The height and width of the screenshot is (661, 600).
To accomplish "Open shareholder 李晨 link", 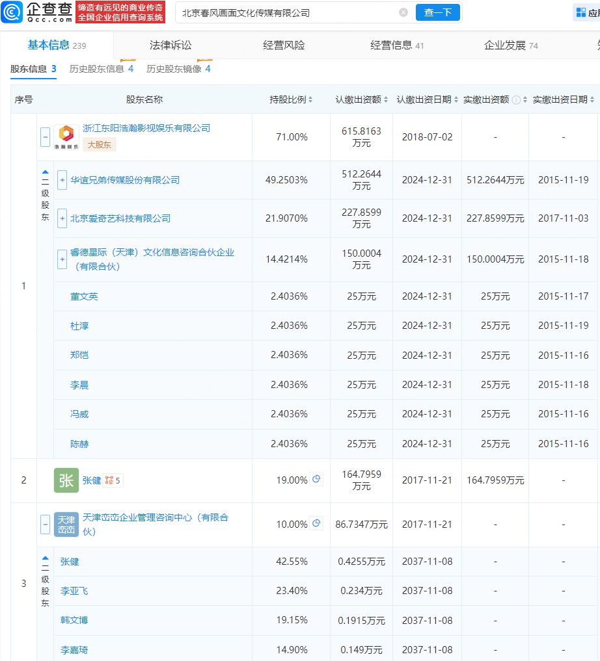I will point(79,385).
